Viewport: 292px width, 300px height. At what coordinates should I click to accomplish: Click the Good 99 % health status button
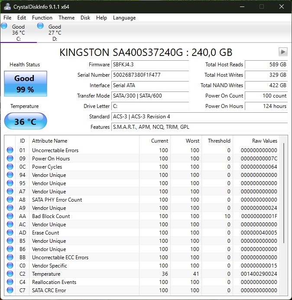[x=26, y=84]
